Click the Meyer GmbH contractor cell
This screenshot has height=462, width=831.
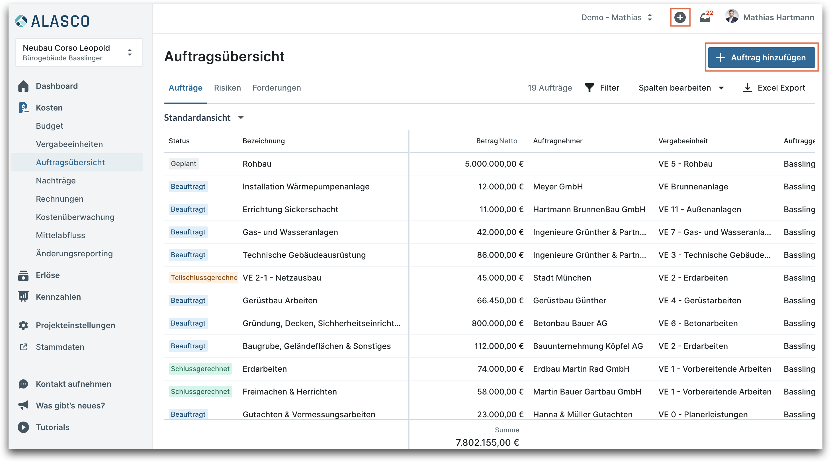pyautogui.click(x=558, y=187)
